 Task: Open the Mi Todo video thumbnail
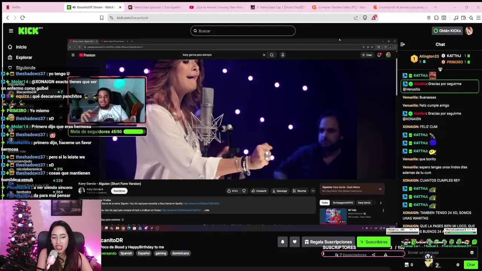click(333, 216)
